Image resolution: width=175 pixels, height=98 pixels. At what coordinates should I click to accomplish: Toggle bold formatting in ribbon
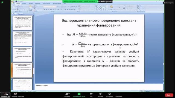pos(44,9)
